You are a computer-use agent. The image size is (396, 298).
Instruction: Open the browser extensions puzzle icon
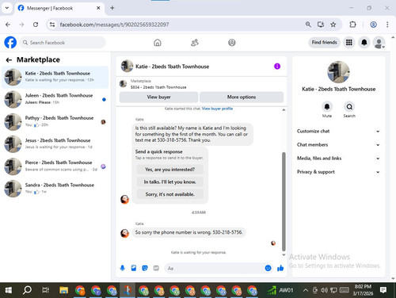[x=352, y=25]
